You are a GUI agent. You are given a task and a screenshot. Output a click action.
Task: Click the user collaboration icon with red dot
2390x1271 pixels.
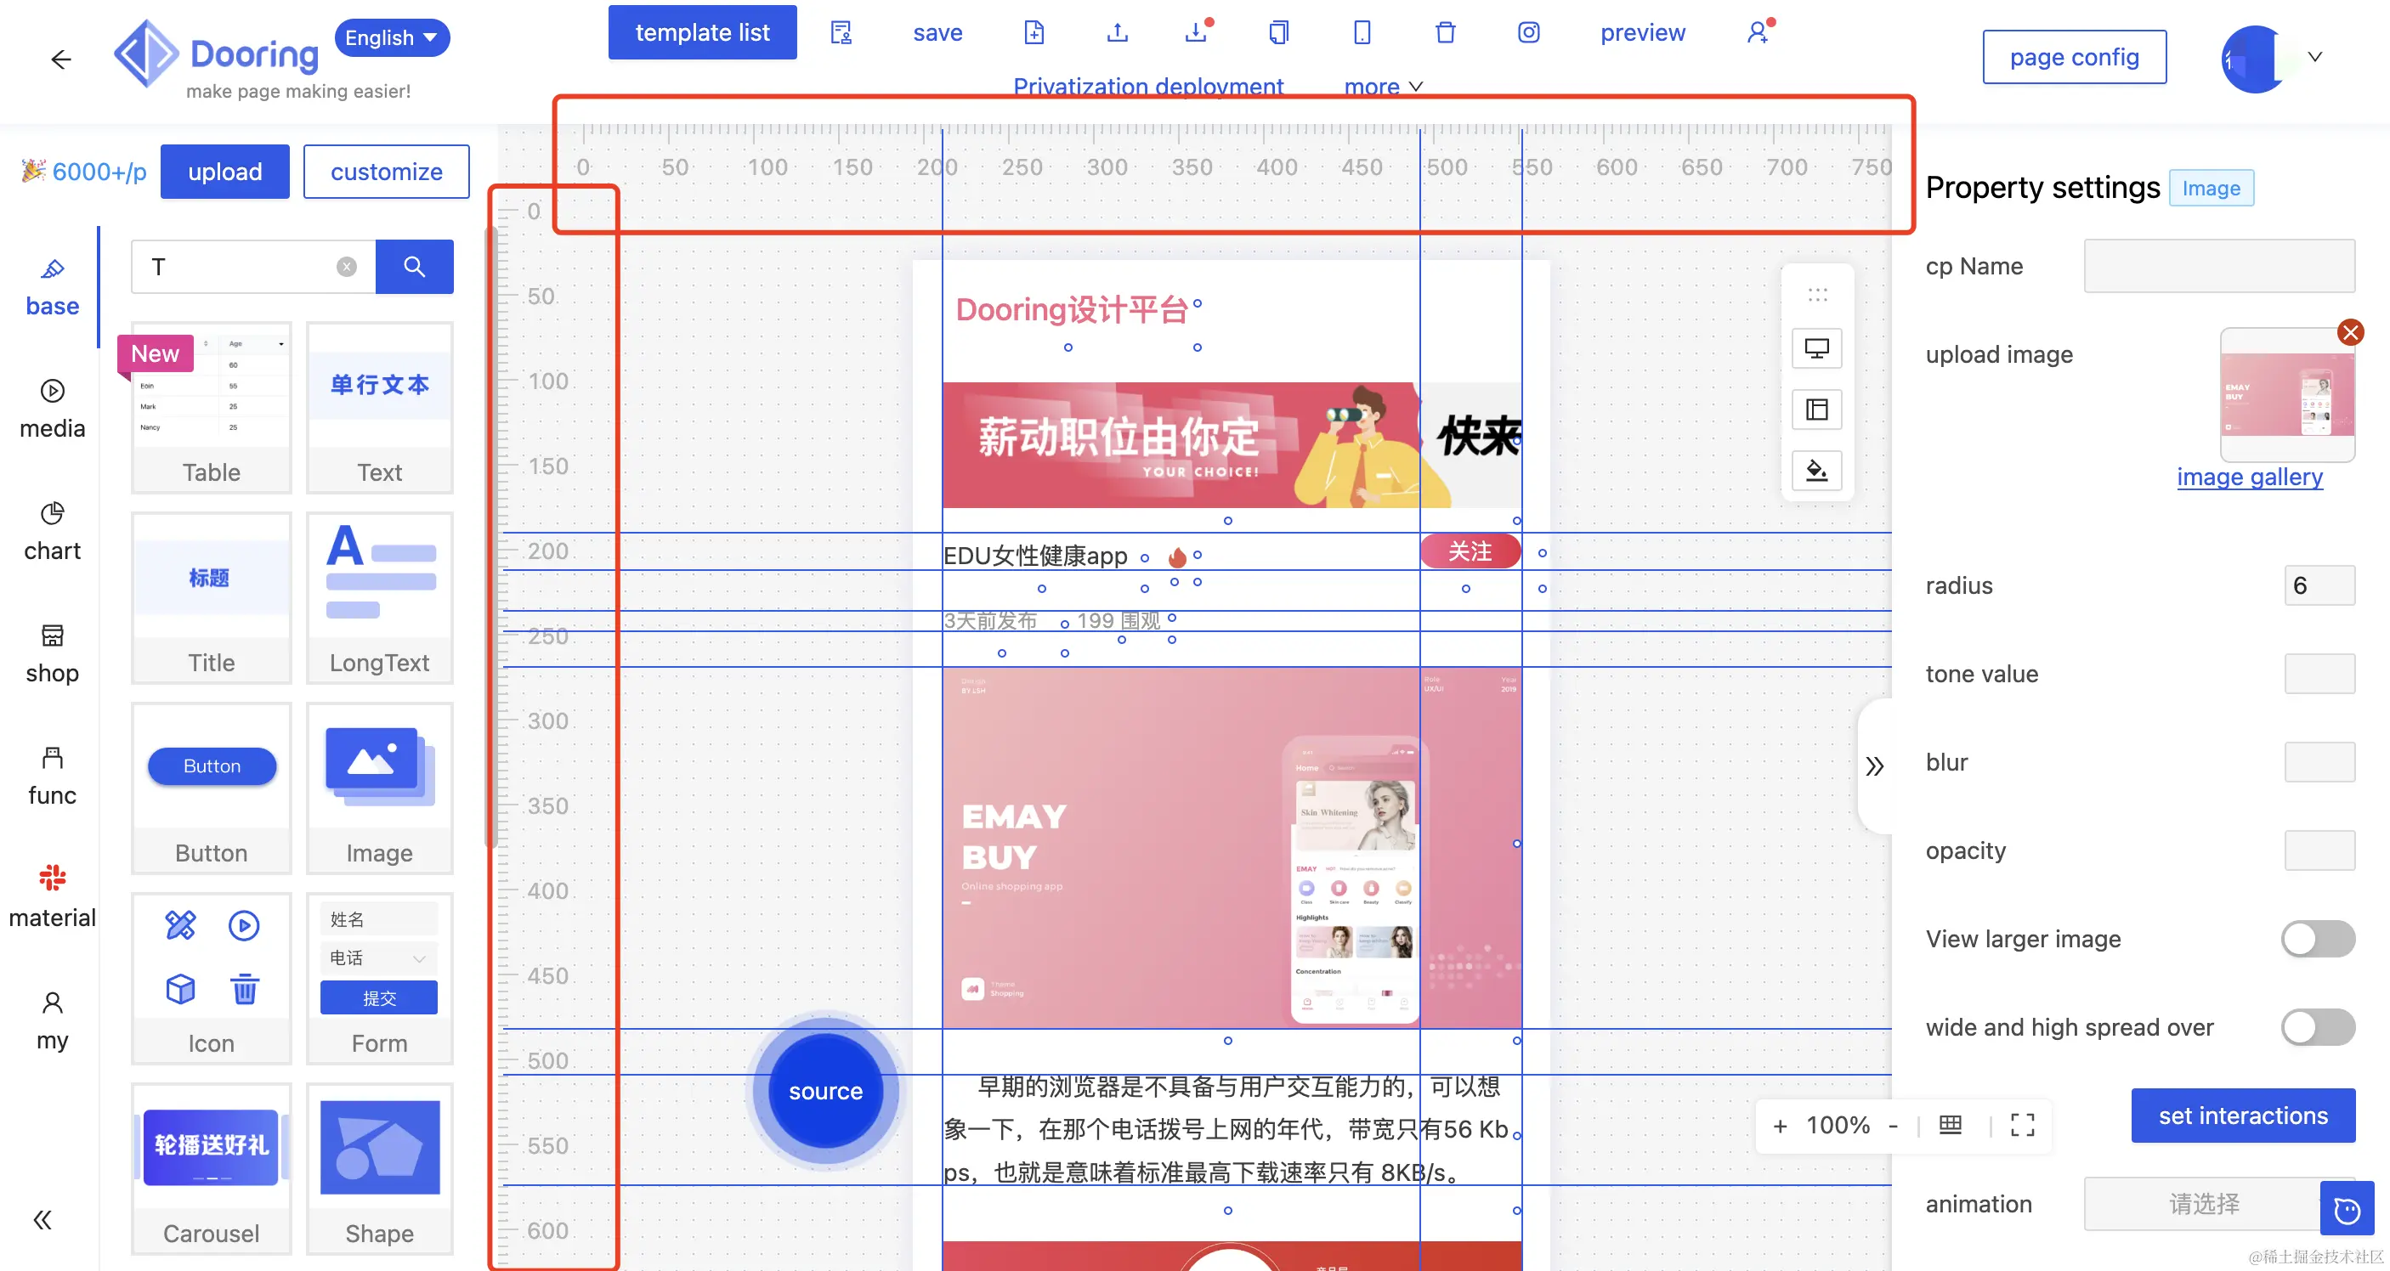[1759, 32]
